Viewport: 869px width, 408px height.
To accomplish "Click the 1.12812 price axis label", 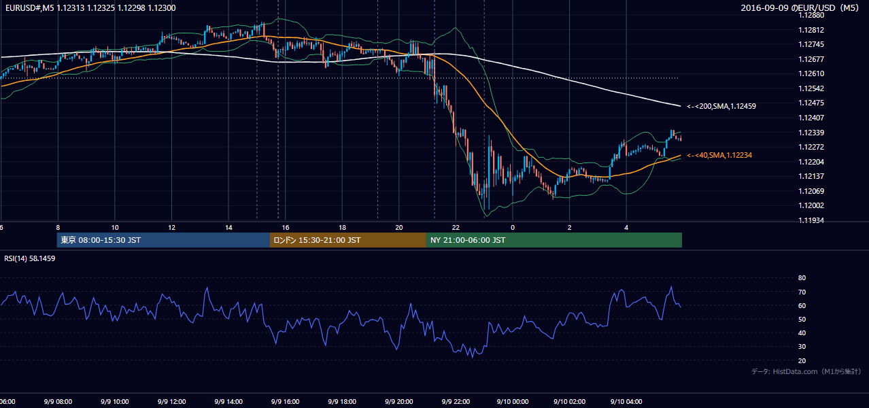I will tap(813, 30).
